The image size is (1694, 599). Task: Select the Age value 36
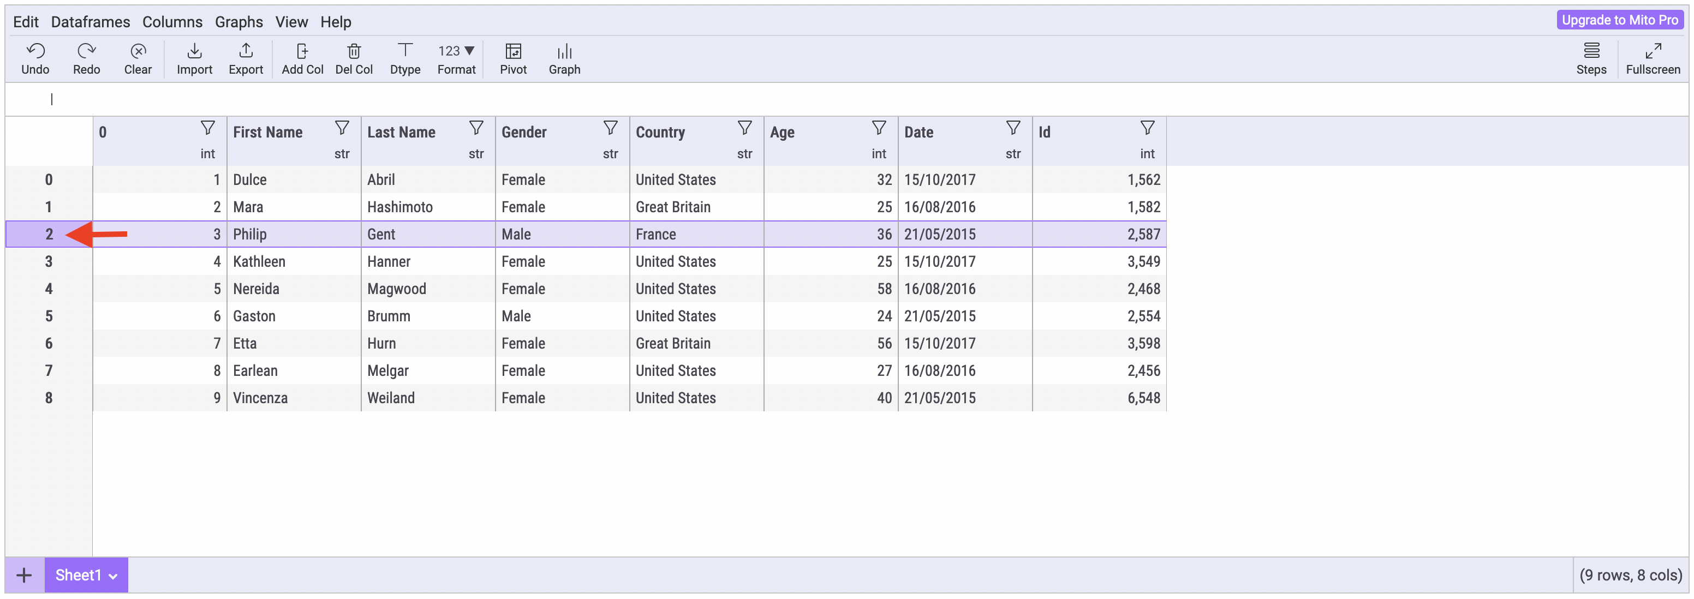point(831,234)
